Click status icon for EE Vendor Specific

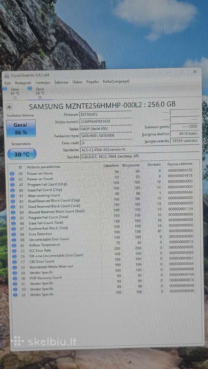[x=16, y=295]
